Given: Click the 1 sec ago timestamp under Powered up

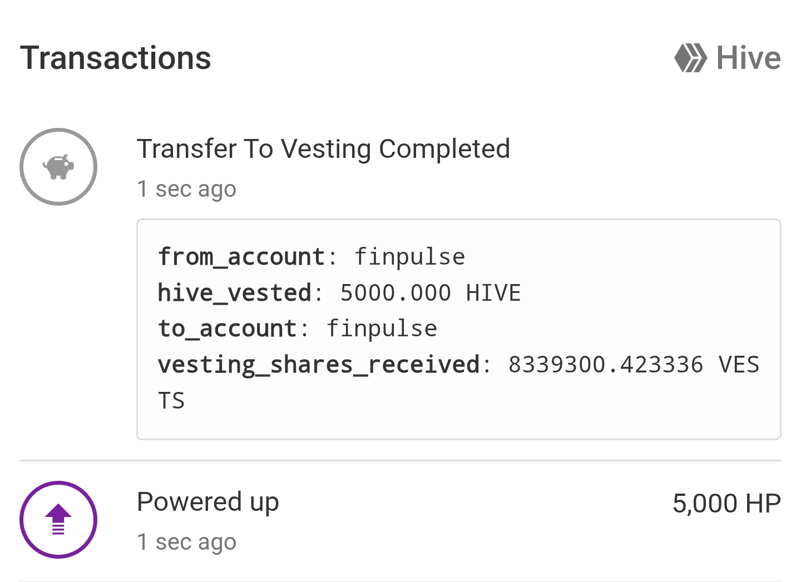Looking at the screenshot, I should pos(186,542).
